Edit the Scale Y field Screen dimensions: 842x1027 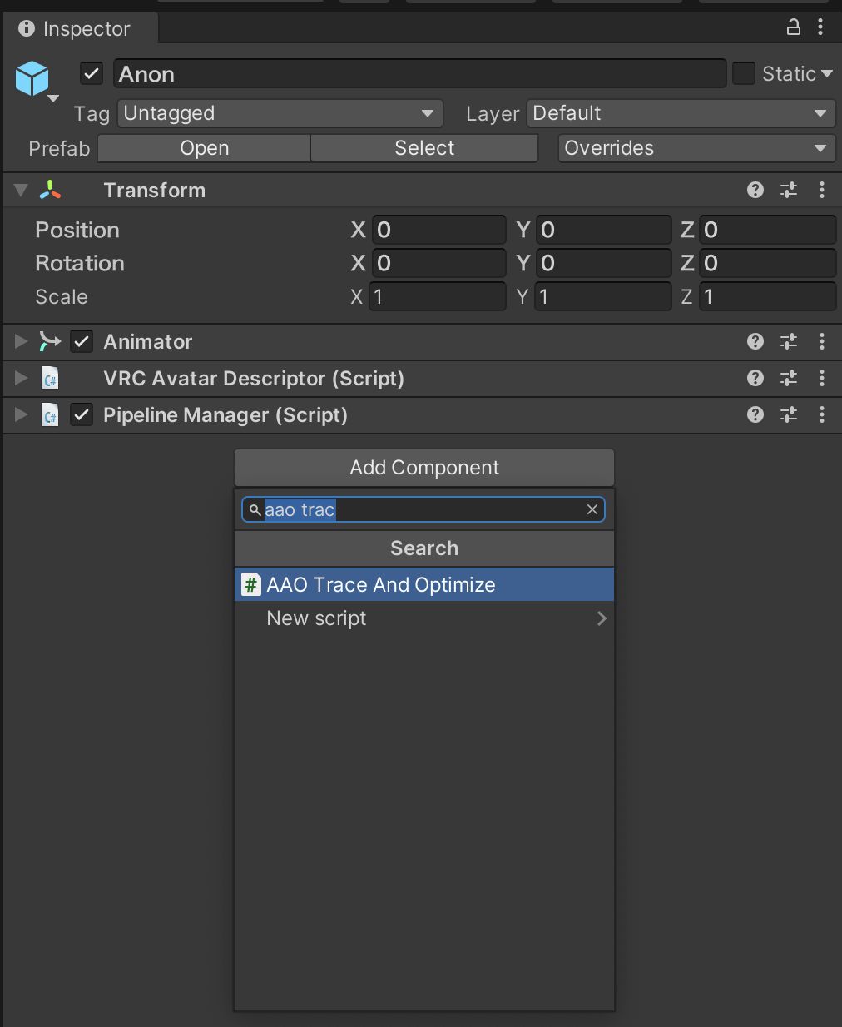[x=603, y=296]
